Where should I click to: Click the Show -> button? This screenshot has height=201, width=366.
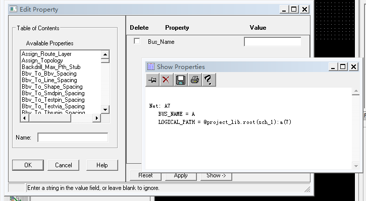pos(216,176)
